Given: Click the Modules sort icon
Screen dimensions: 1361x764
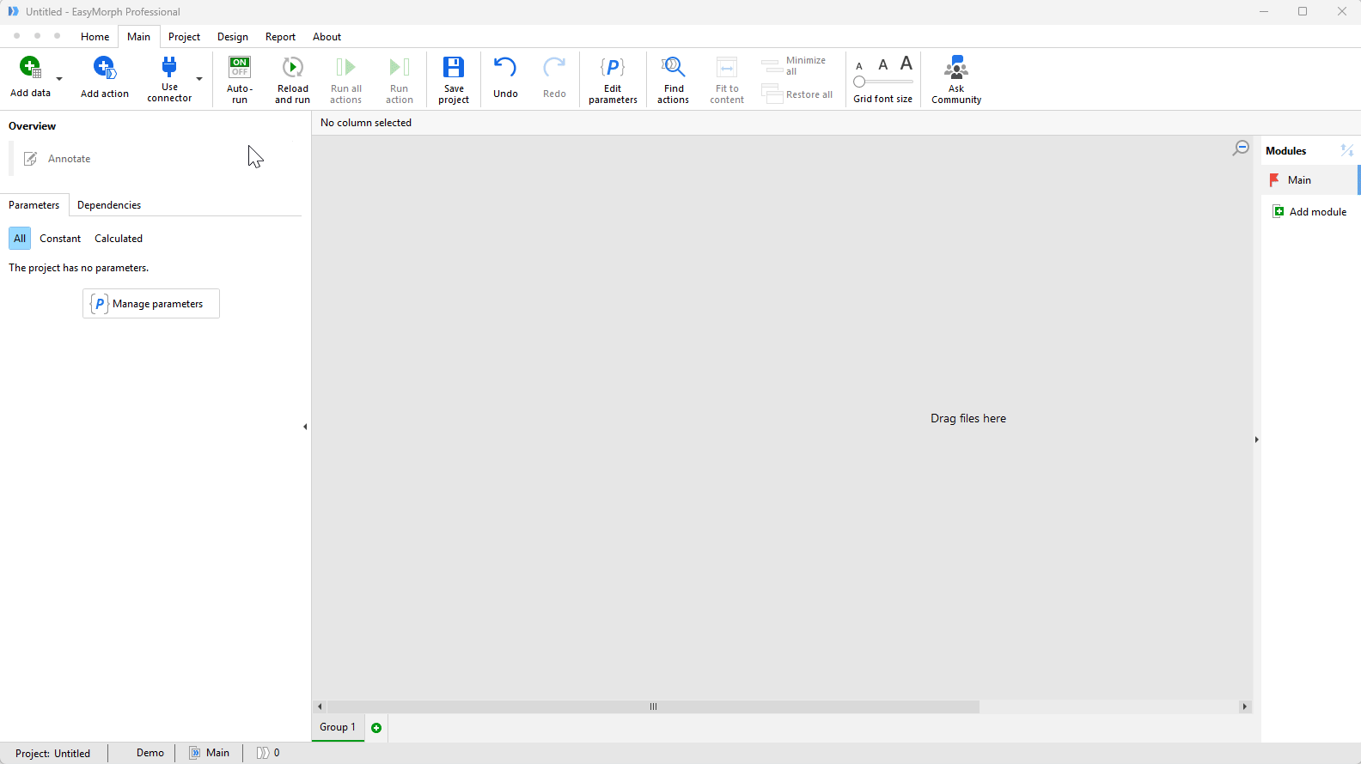Looking at the screenshot, I should pos(1347,150).
